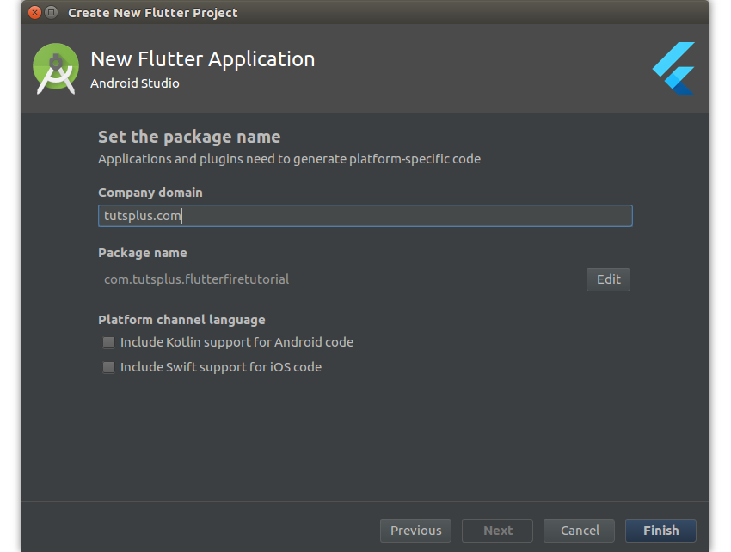Screen dimensions: 731x552
Task: Click the Flutter logo icon
Action: tap(673, 69)
